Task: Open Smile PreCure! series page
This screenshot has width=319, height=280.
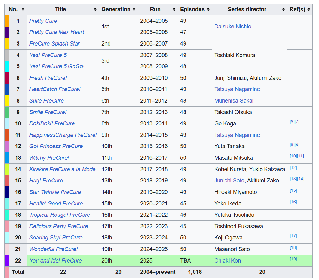Action: click(x=48, y=112)
